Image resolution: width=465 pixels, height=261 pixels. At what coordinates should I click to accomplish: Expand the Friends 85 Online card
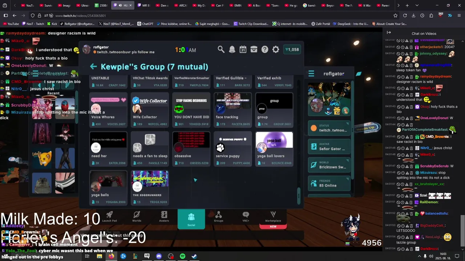point(329,183)
